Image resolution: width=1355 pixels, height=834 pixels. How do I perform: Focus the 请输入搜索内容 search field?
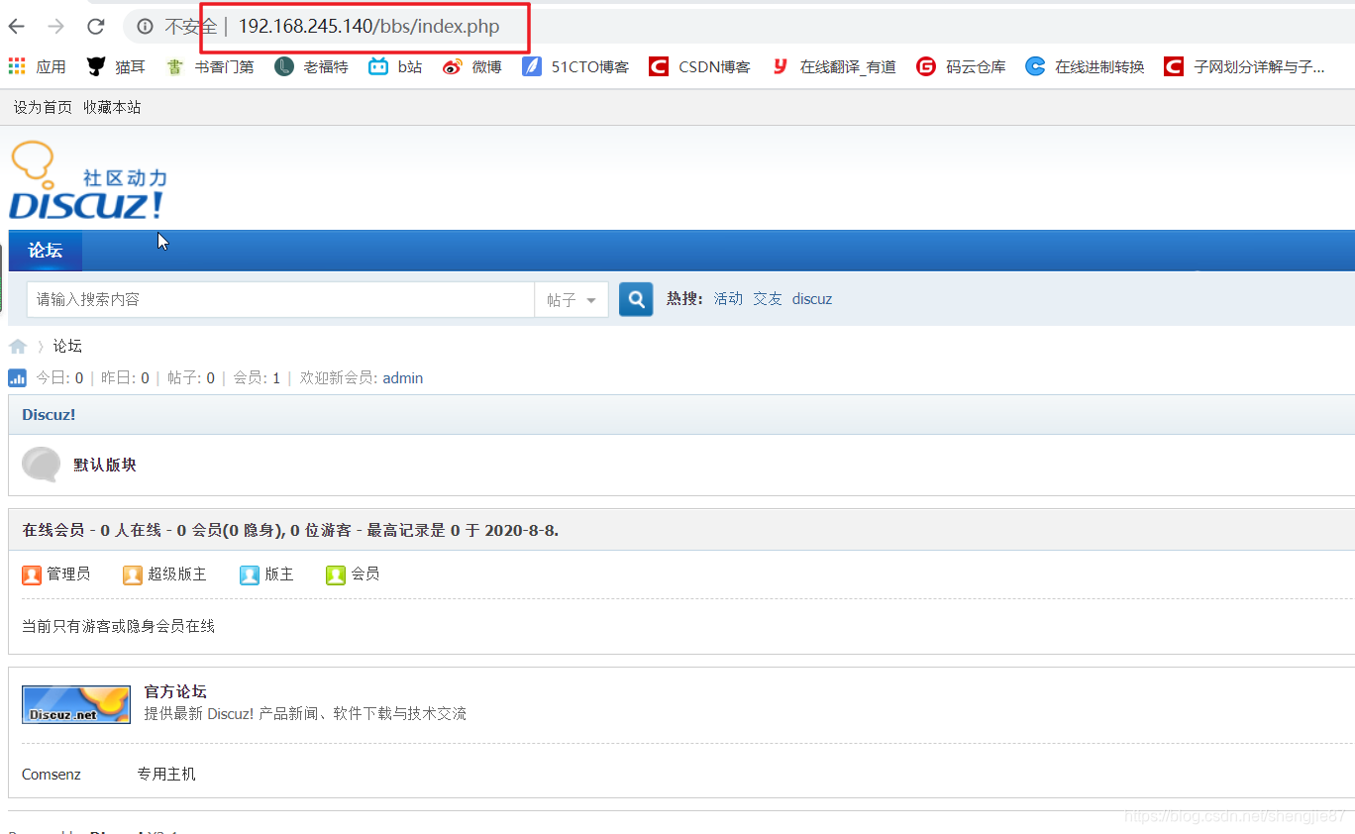point(280,299)
